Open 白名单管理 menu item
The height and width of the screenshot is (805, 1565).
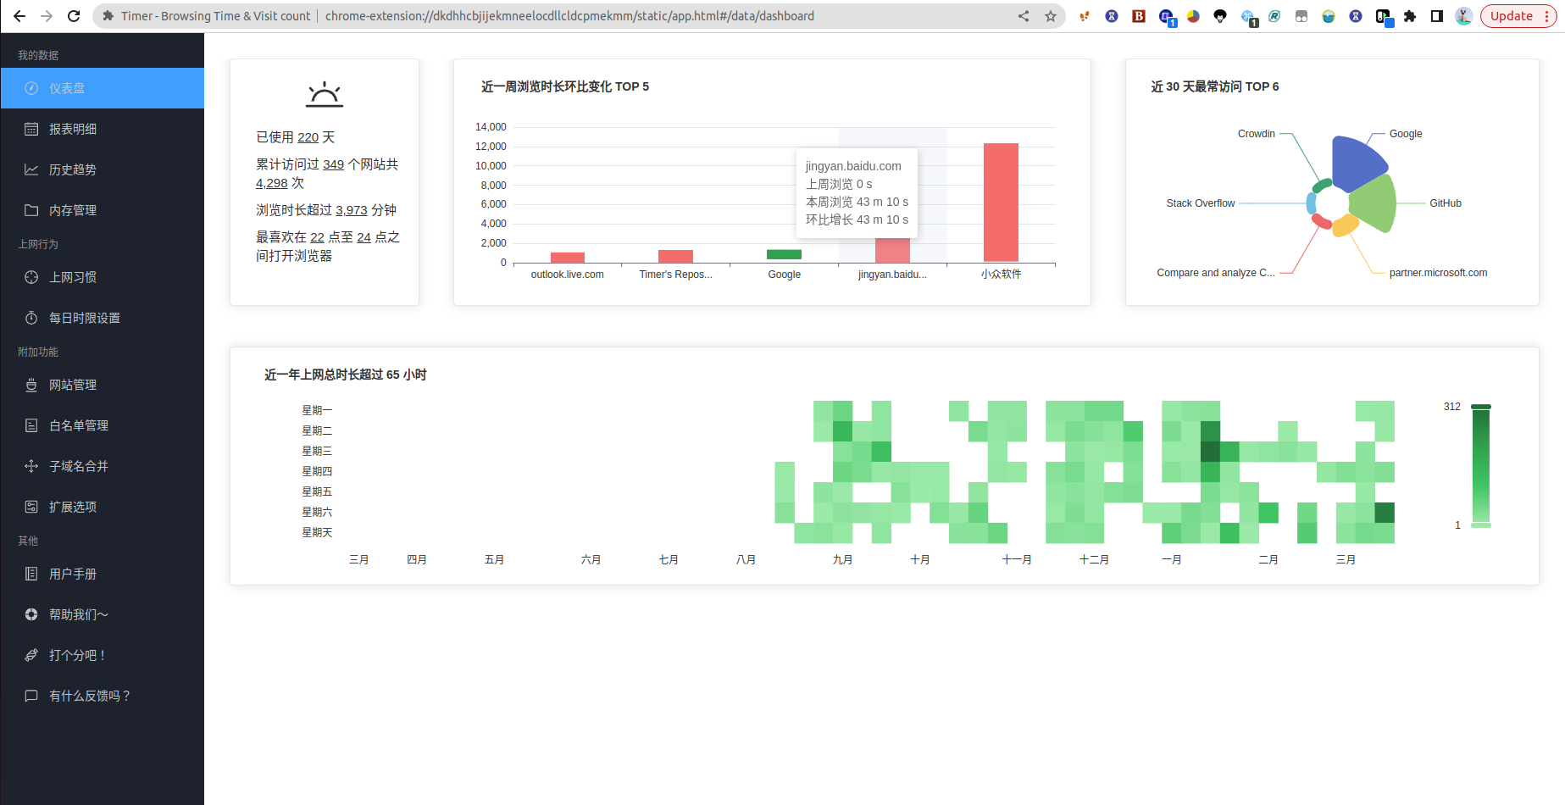[x=78, y=425]
